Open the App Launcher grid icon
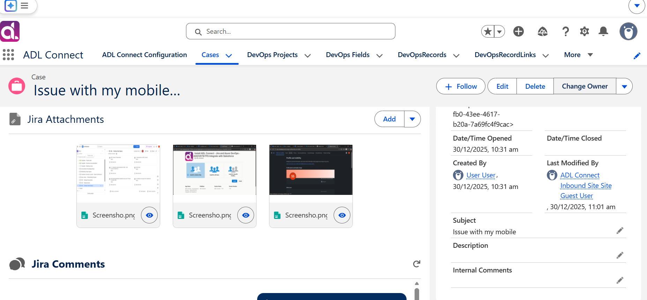647x300 pixels. pyautogui.click(x=8, y=55)
